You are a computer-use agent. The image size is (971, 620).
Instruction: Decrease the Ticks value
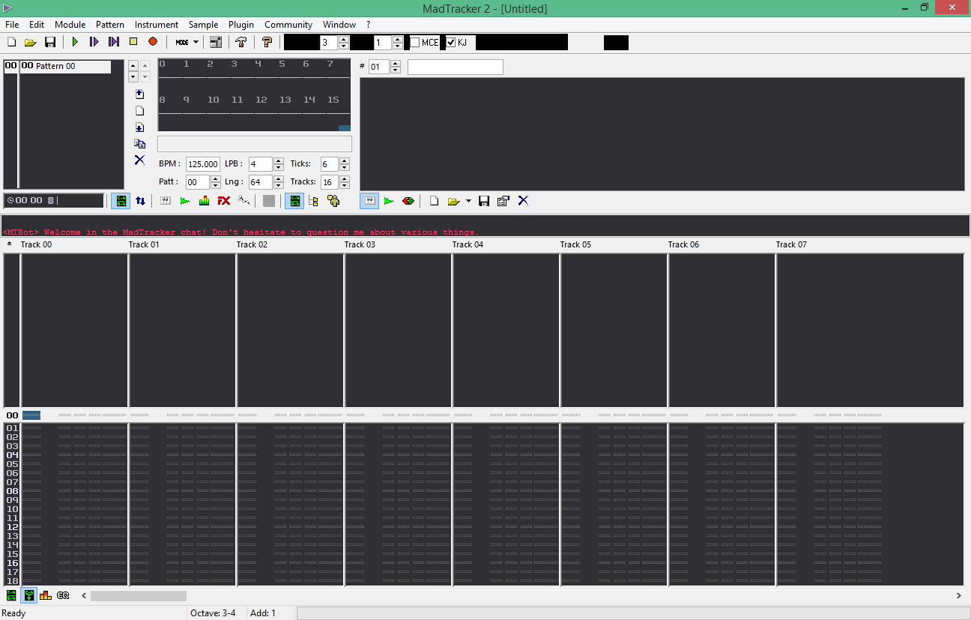(345, 168)
